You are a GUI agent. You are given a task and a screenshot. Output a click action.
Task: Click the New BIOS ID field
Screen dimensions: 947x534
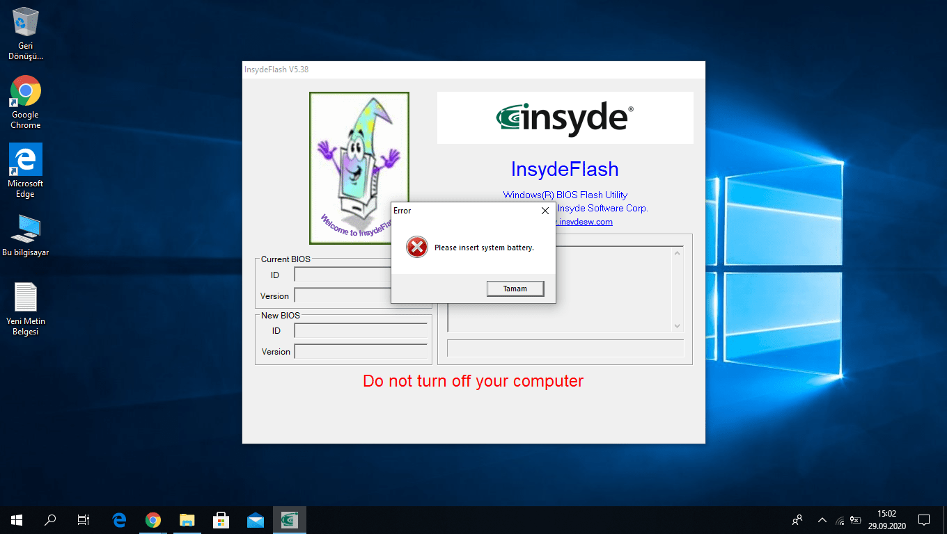tap(361, 330)
